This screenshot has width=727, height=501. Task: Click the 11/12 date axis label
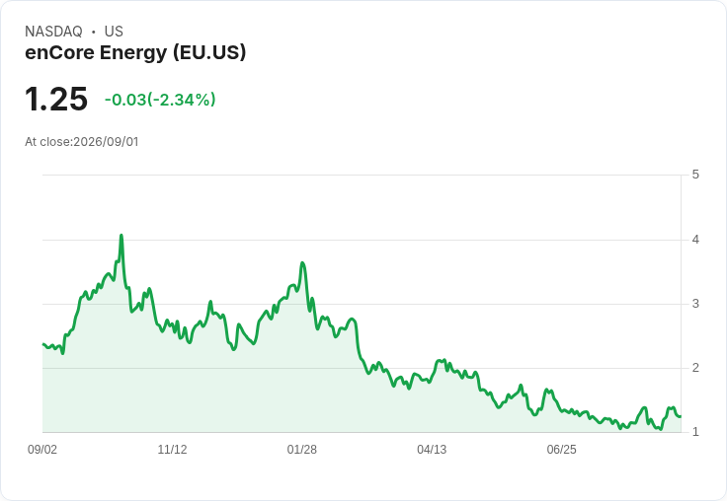click(x=172, y=449)
